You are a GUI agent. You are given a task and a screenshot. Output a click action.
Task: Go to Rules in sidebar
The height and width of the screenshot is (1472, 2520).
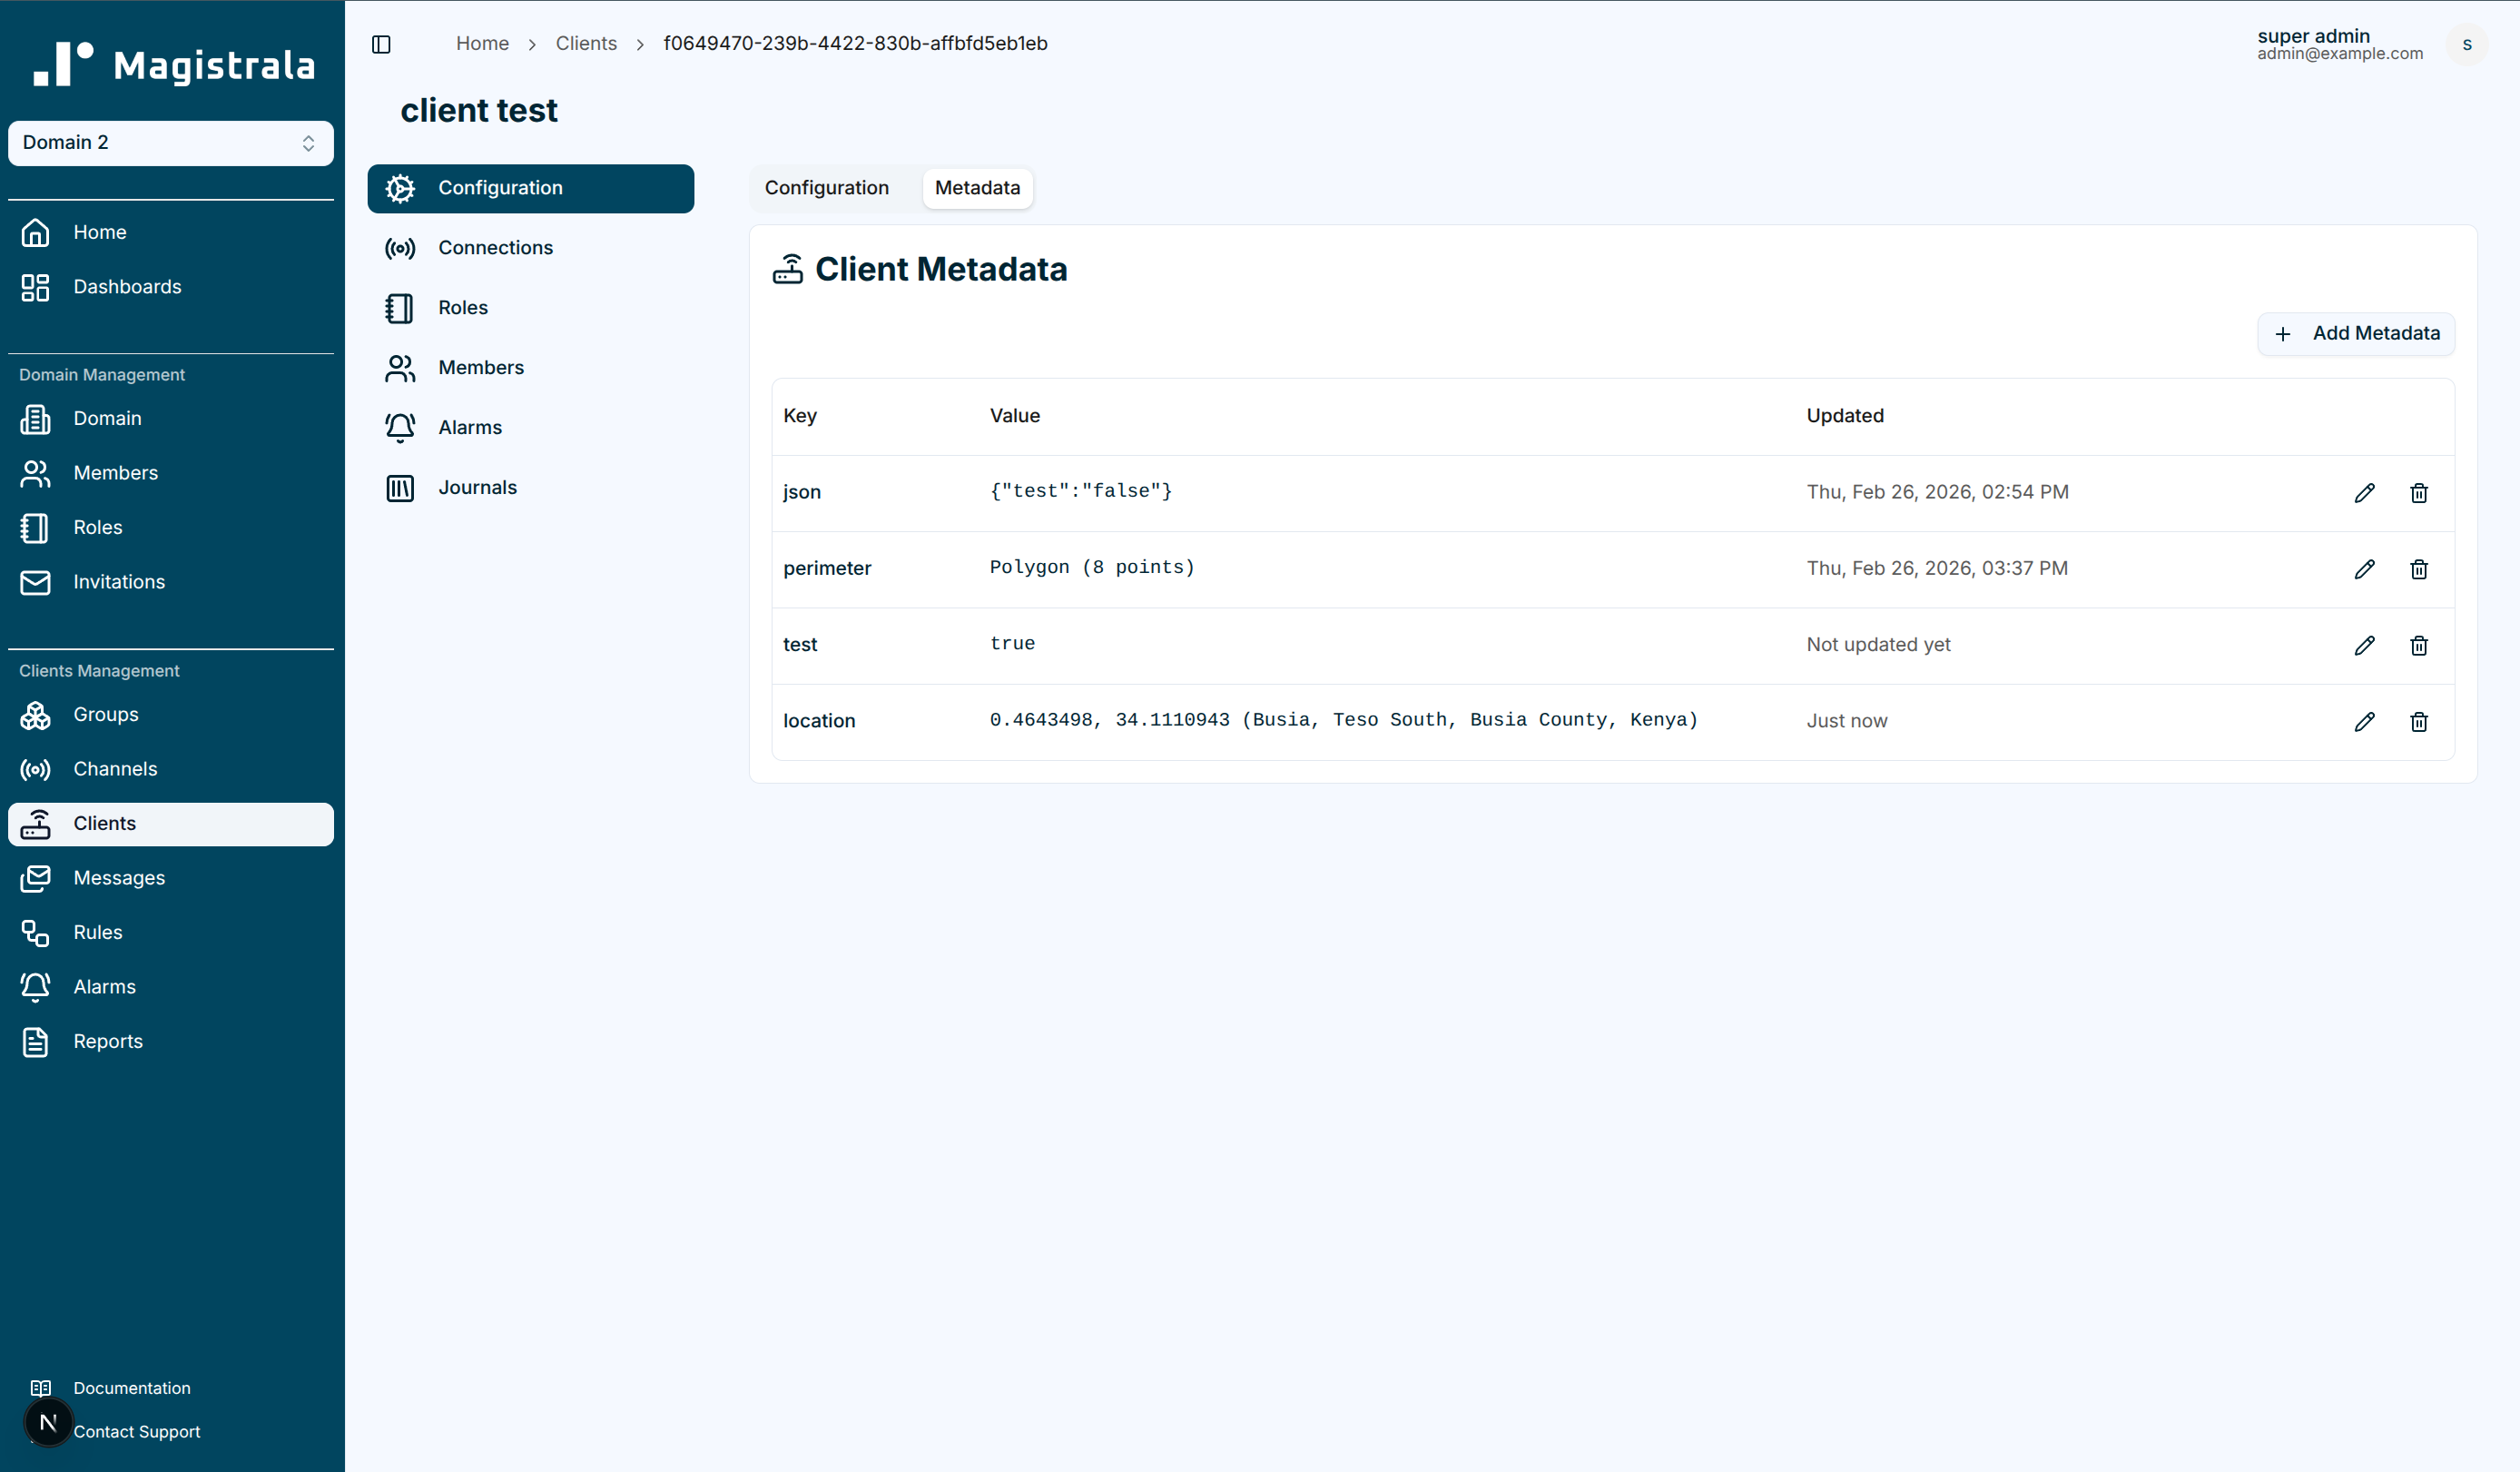(97, 933)
